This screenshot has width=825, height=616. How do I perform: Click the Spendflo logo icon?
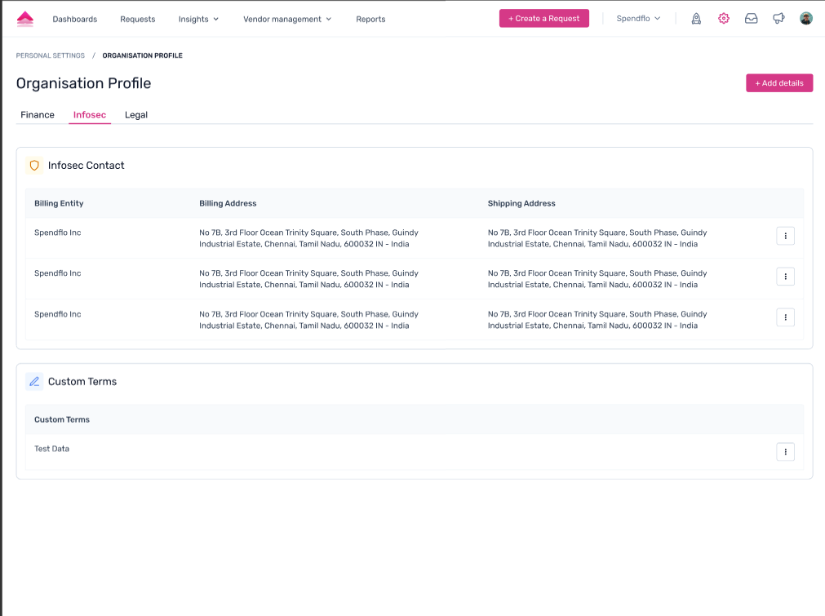pos(24,19)
